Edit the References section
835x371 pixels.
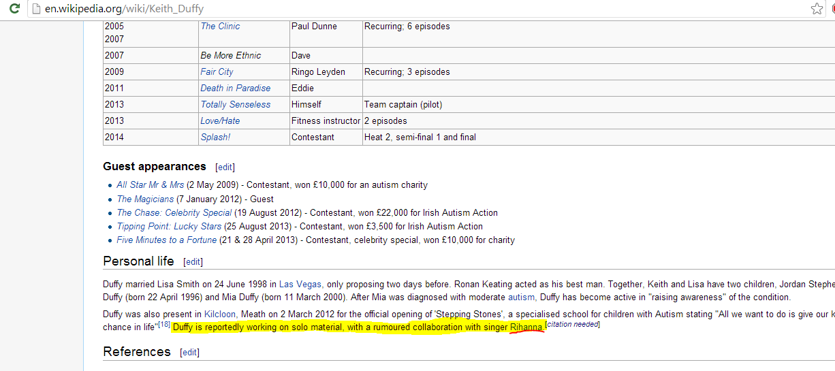click(x=189, y=353)
